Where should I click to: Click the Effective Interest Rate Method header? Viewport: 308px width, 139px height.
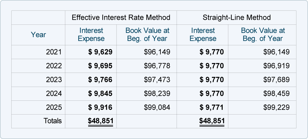tap(121, 18)
